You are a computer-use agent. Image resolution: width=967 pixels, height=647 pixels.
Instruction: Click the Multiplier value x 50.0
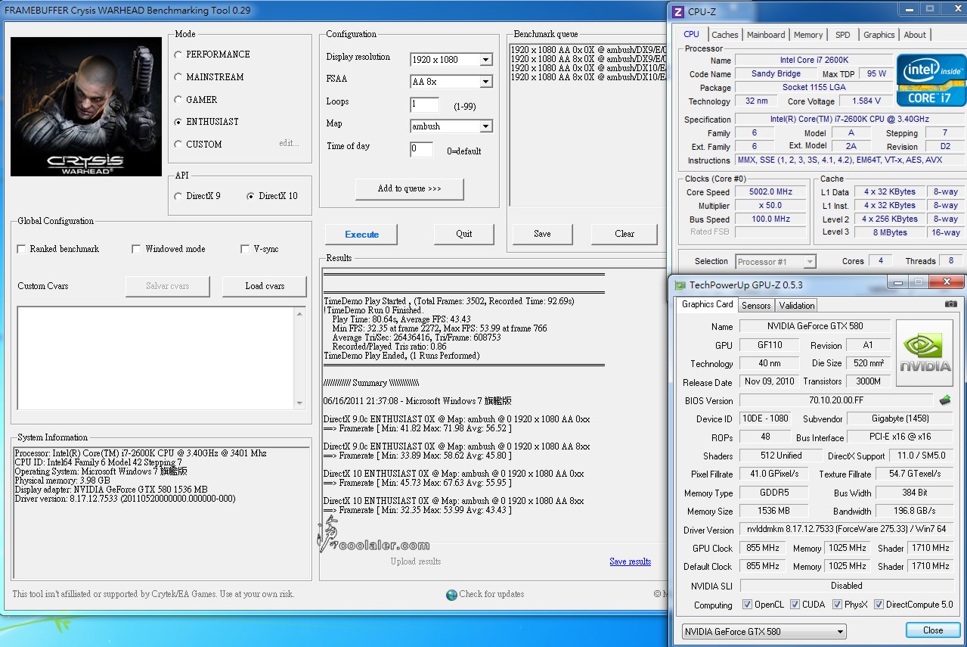pyautogui.click(x=770, y=206)
